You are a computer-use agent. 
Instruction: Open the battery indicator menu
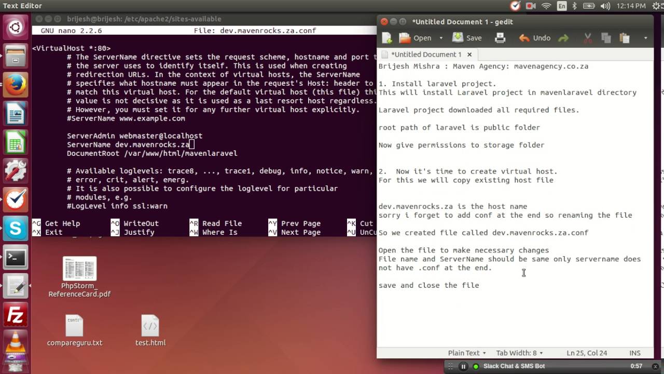(589, 6)
